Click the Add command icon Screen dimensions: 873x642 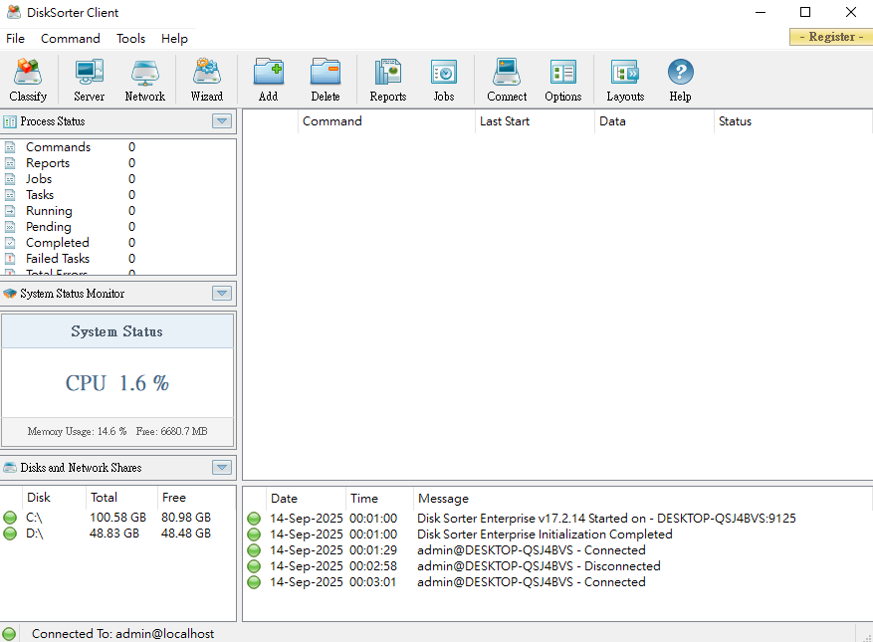(269, 81)
